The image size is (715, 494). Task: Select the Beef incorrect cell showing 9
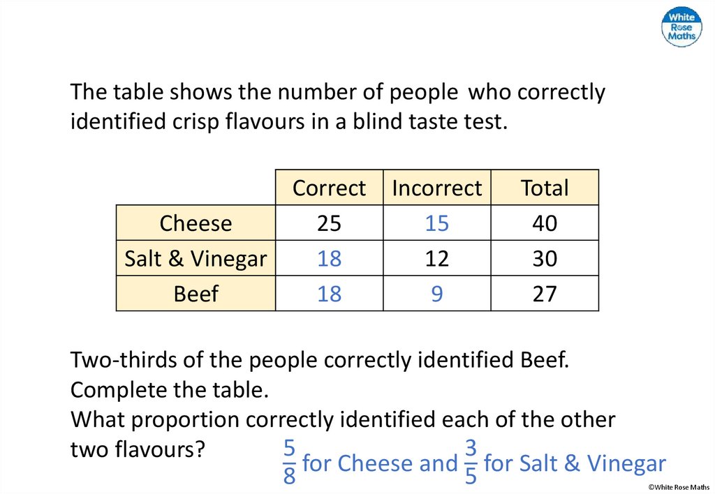[x=437, y=294]
